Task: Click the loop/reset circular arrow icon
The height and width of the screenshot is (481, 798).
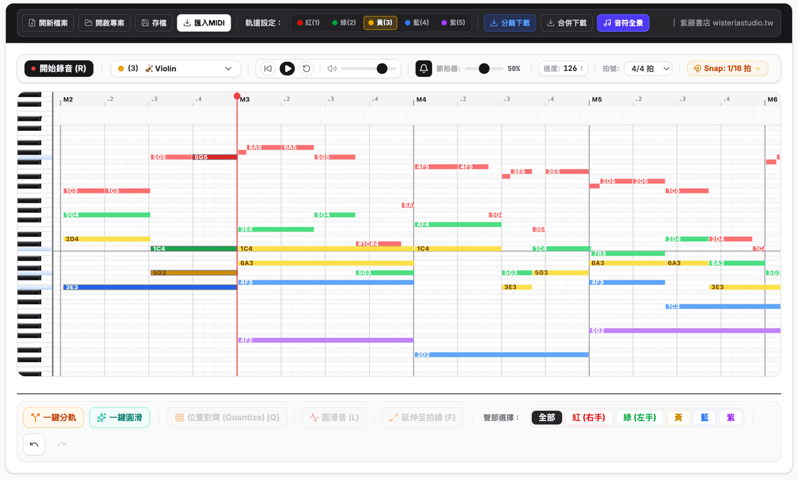Action: pos(306,68)
